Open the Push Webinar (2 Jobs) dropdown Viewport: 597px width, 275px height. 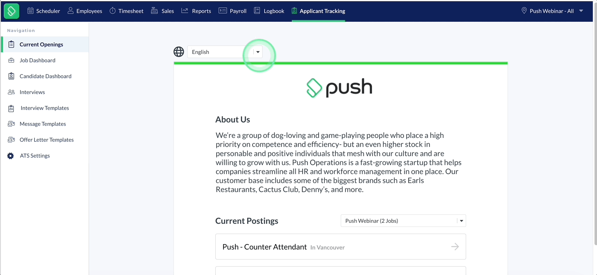[403, 221]
